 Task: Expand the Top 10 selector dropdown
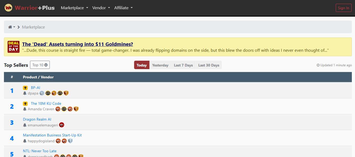click(40, 65)
